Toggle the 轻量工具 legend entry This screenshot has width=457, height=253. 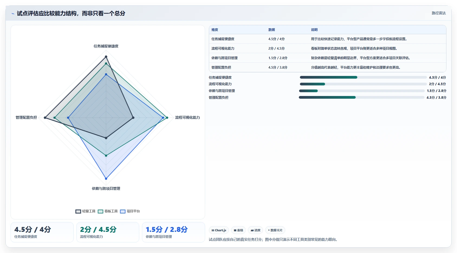(85, 211)
